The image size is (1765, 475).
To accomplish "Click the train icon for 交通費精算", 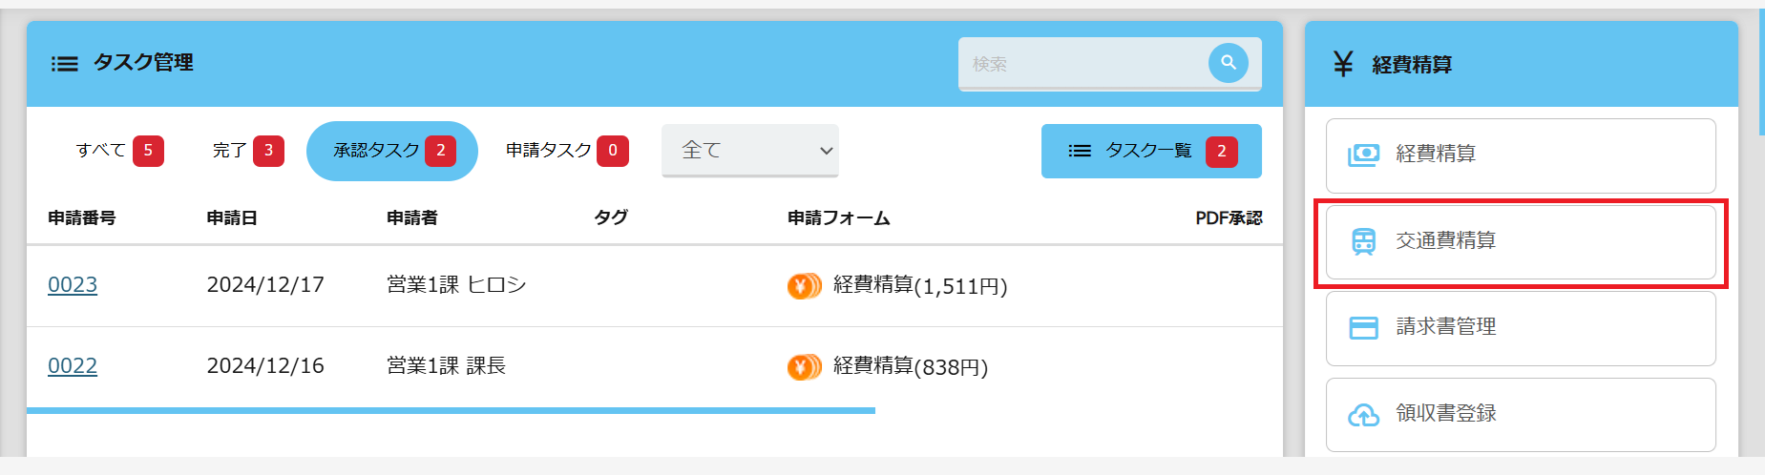I will pyautogui.click(x=1363, y=241).
